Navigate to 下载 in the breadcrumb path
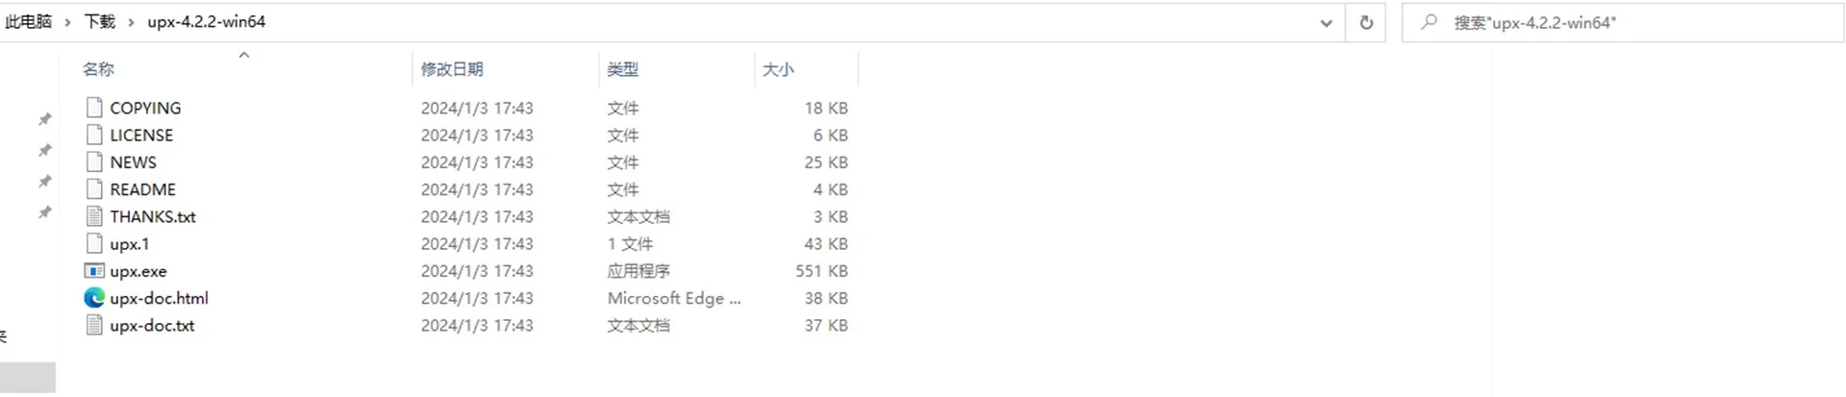1846x397 pixels. (100, 21)
